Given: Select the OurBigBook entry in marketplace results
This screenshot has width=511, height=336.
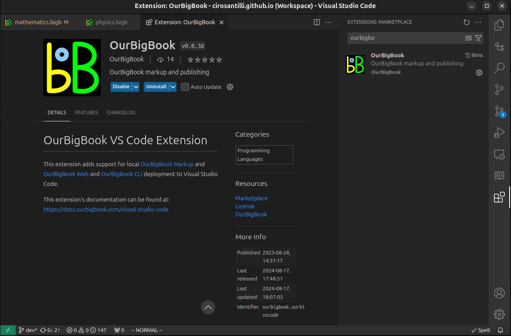Looking at the screenshot, I should (x=414, y=64).
